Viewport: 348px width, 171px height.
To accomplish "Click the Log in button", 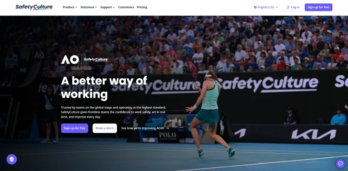I will 293,7.
